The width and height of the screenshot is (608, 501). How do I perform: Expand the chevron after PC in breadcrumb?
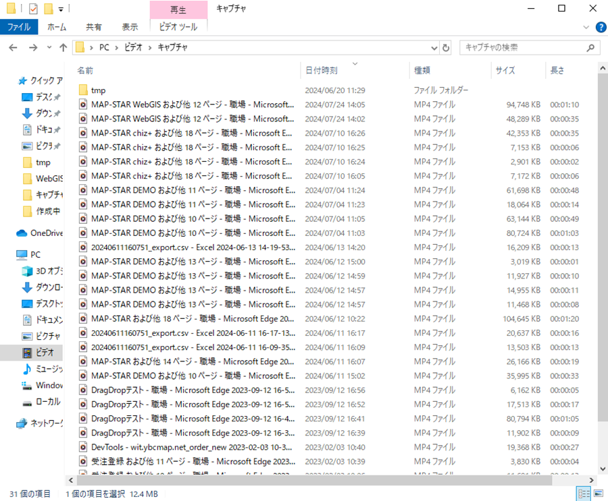pos(116,48)
